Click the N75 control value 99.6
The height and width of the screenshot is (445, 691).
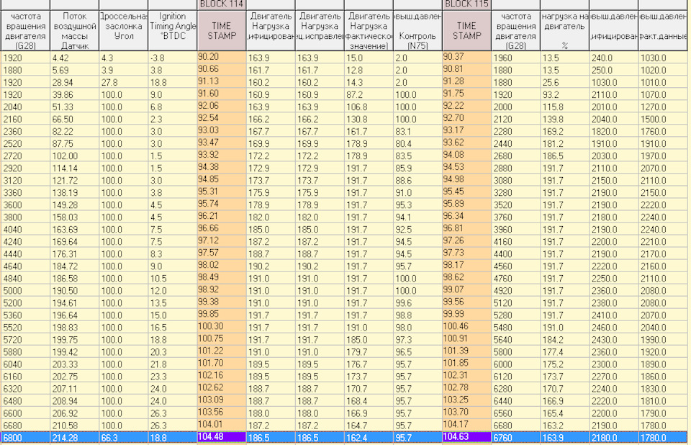coord(417,303)
